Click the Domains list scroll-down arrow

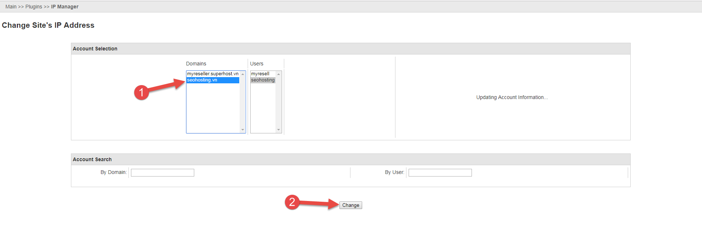[243, 130]
